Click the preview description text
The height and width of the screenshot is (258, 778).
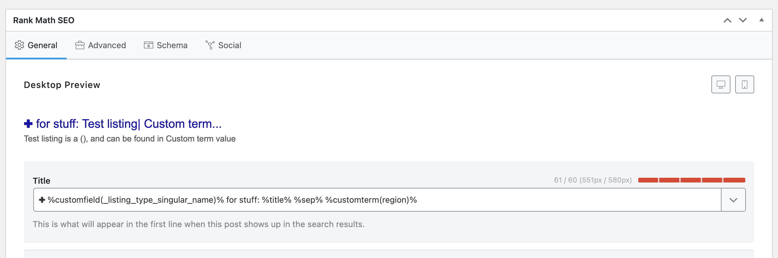(130, 139)
